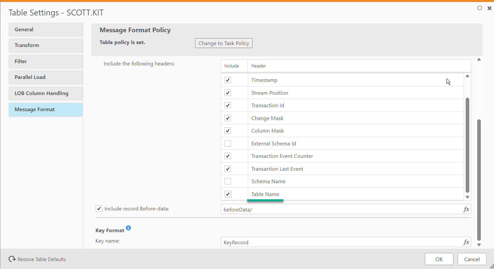
Task: Close the Table Settings dialog
Action: pyautogui.click(x=489, y=8)
